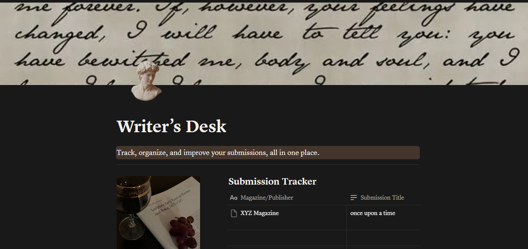528x249 pixels.
Task: Click the page icon next to XYZ Magazine
Action: [234, 213]
